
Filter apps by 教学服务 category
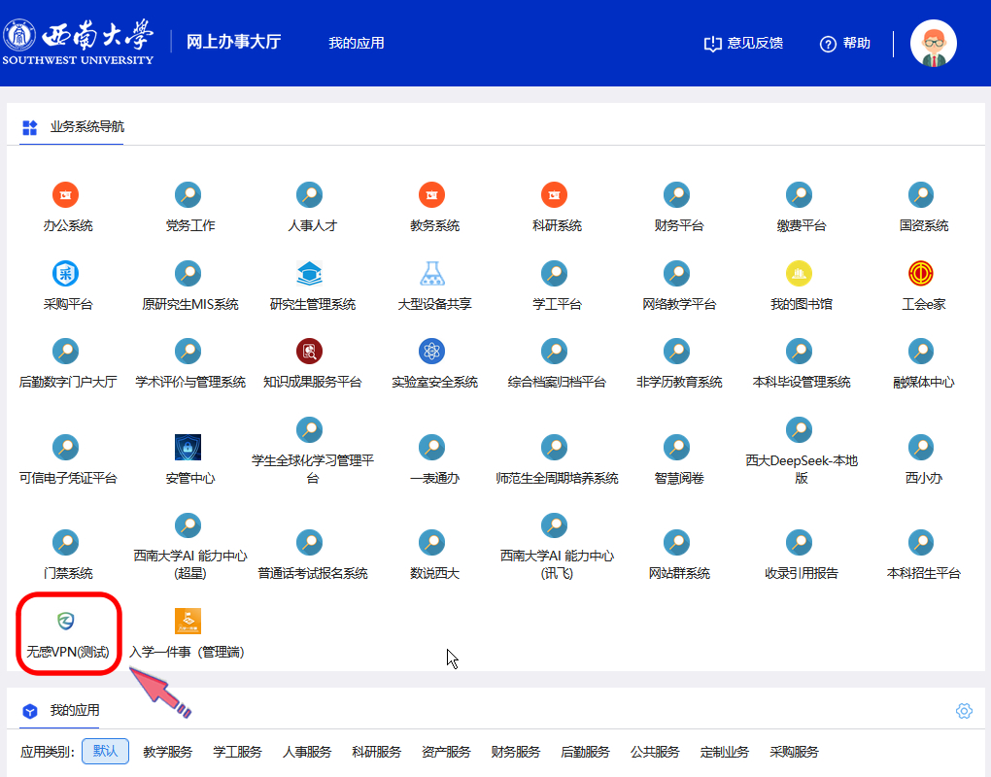168,752
